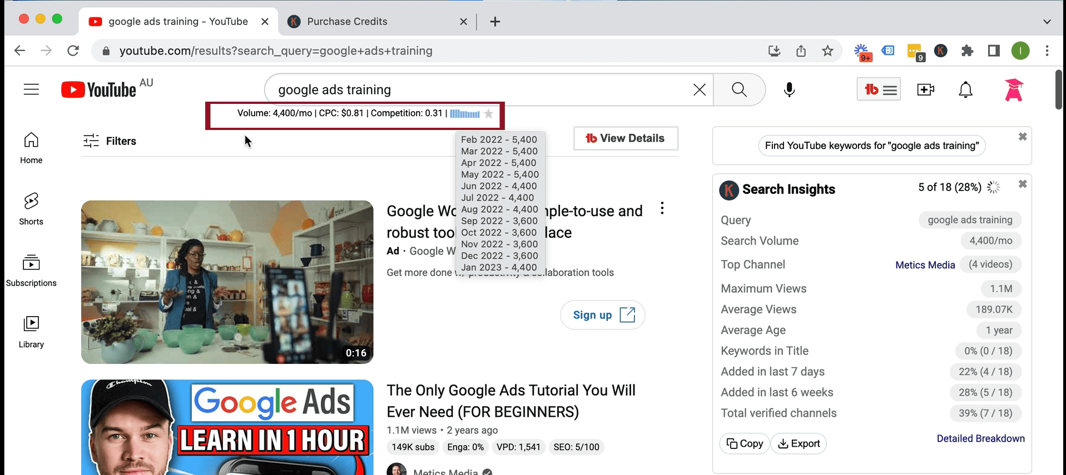Viewport: 1066px width, 475px height.
Task: Click the trend bar chart icon
Action: tap(465, 114)
